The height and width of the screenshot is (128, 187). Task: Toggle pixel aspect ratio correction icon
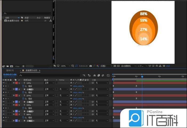pyautogui.click(x=150, y=66)
